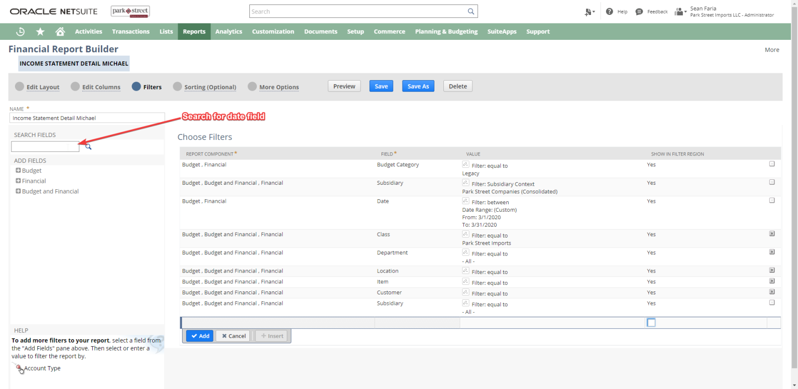Expand the Financial fields folder
The width and height of the screenshot is (798, 389).
tap(18, 181)
